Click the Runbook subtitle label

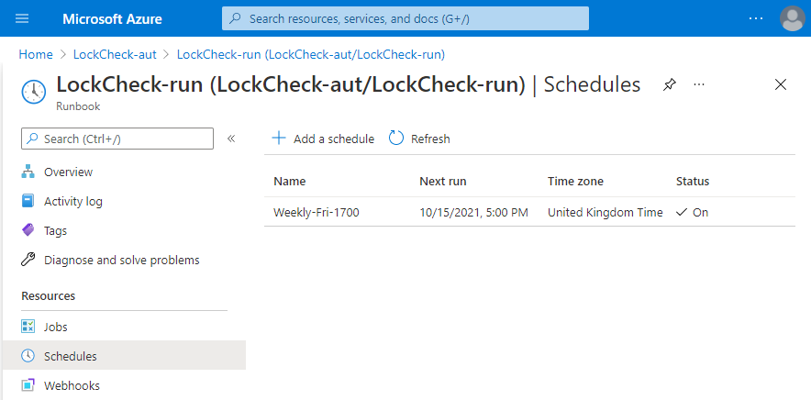[78, 106]
